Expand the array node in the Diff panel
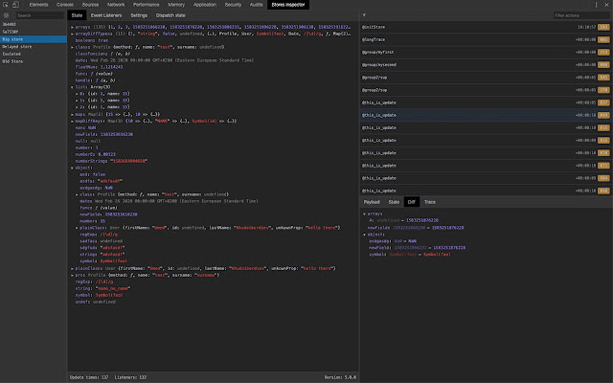This screenshot has height=383, width=613. tap(365, 213)
